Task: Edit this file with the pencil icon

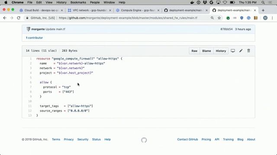Action: point(241,51)
